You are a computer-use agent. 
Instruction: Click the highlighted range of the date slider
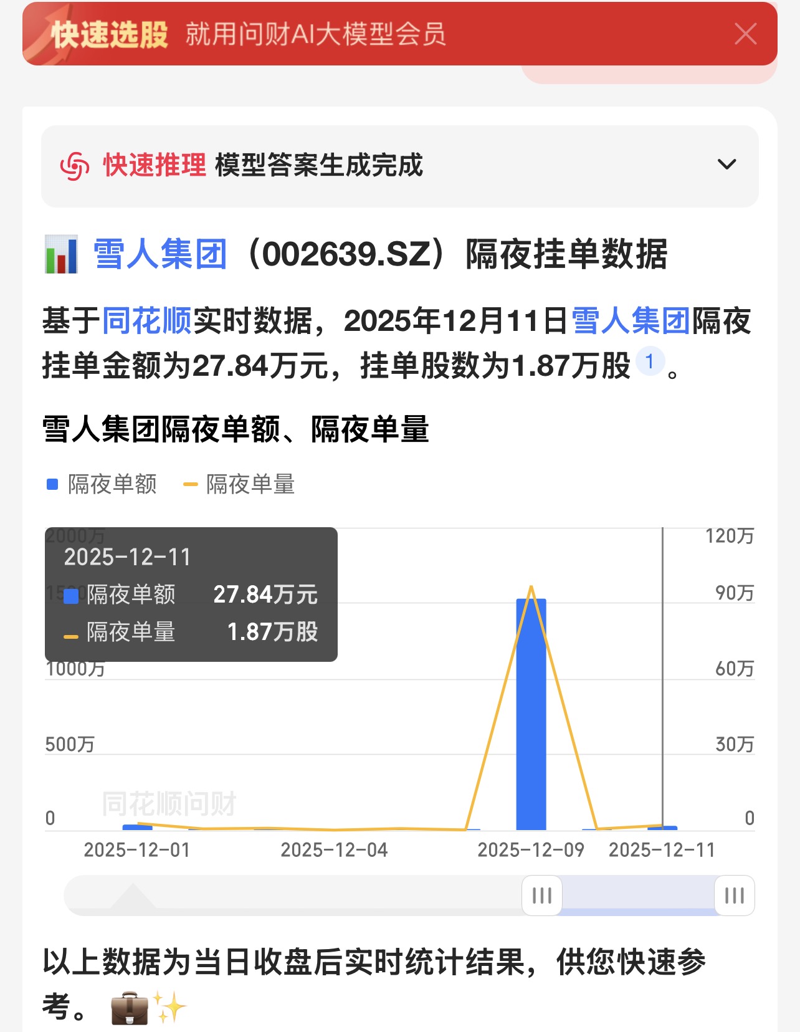638,896
